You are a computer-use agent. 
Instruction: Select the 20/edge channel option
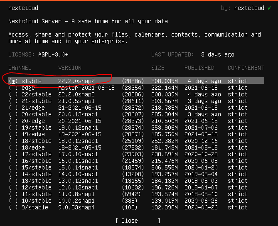pos(13,121)
